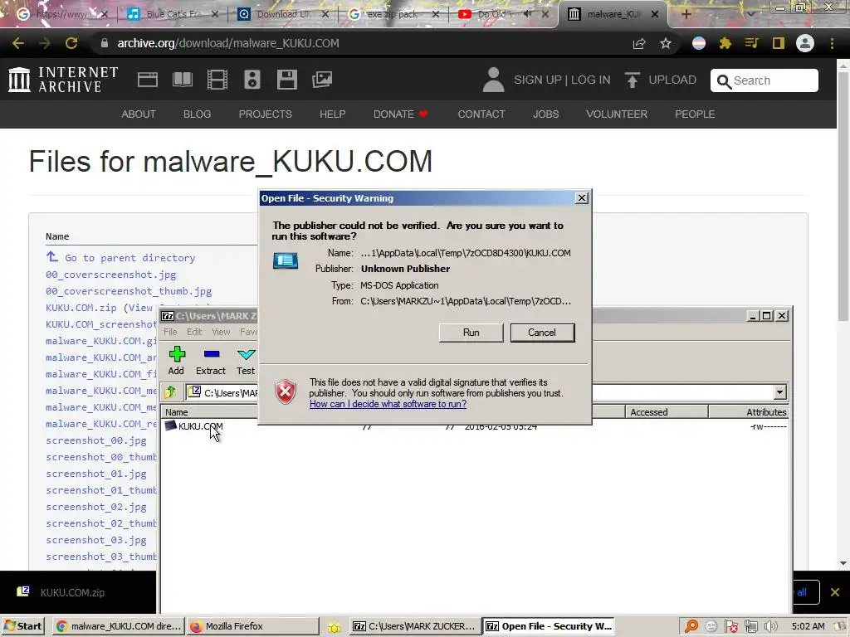Open the Software floppy disk icon
Screen dimensions: 850x637
pos(286,80)
